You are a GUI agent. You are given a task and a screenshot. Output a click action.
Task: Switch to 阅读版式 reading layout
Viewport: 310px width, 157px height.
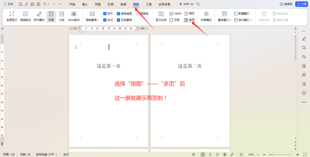25,17
